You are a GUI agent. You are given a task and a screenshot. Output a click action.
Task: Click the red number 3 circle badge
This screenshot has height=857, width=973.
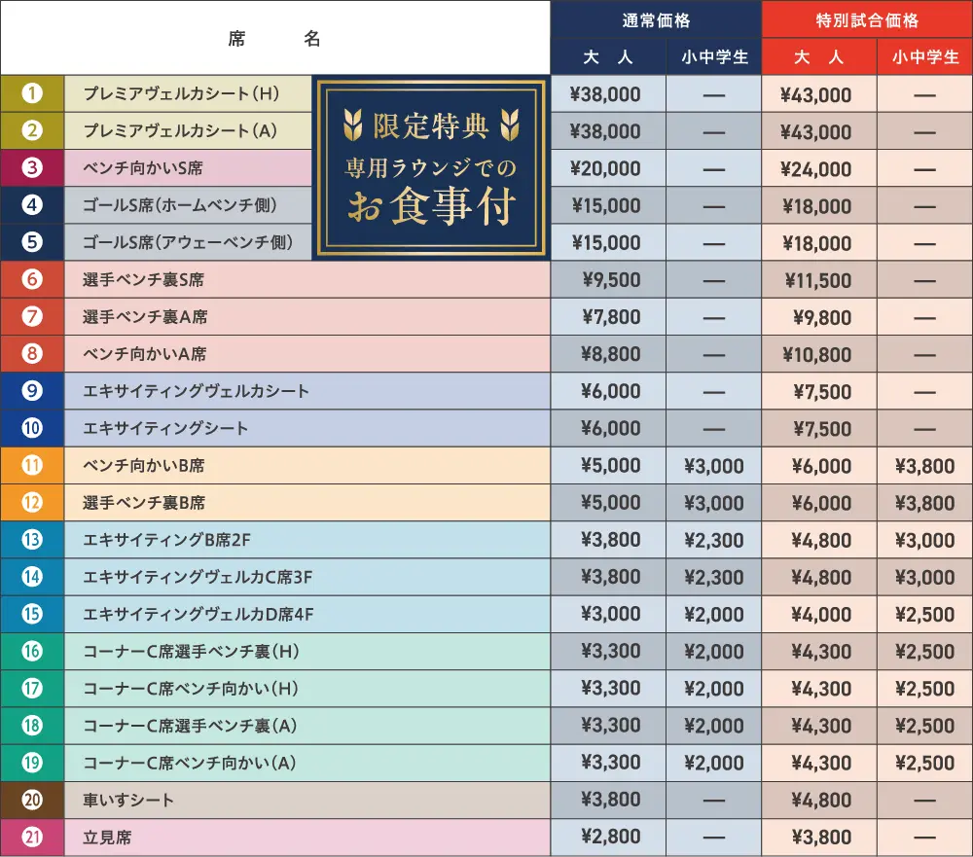[x=32, y=168]
